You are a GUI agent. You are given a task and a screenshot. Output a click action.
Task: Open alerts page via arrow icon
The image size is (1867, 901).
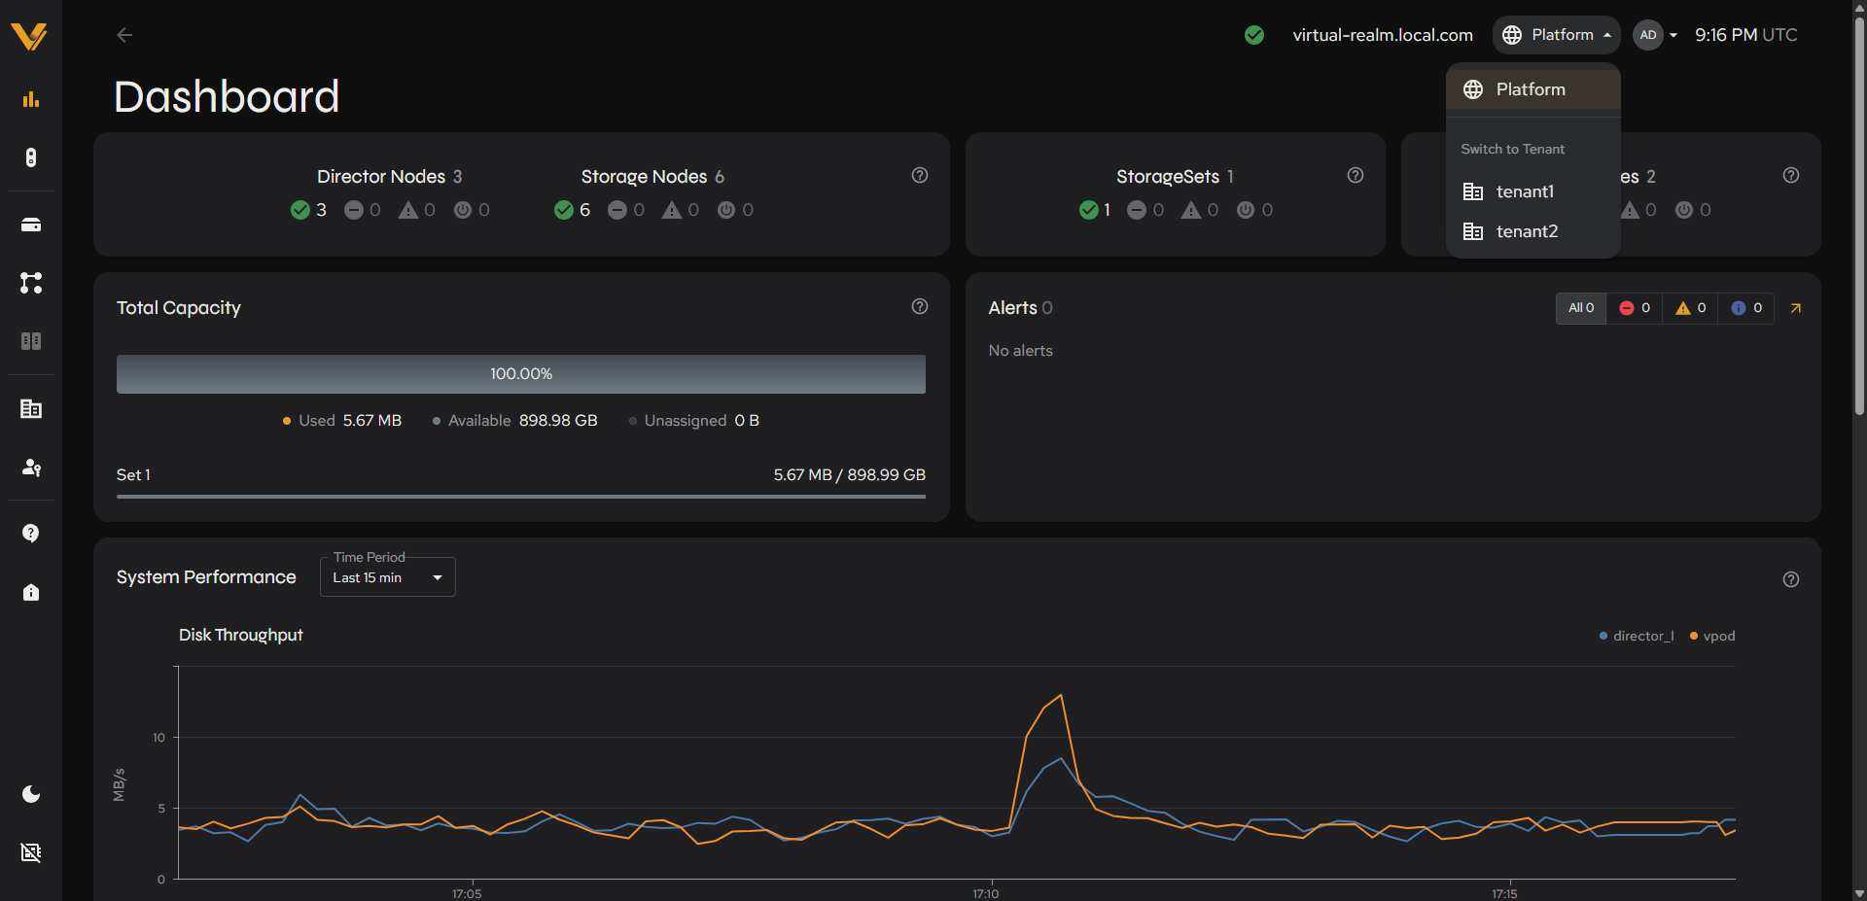pyautogui.click(x=1796, y=308)
